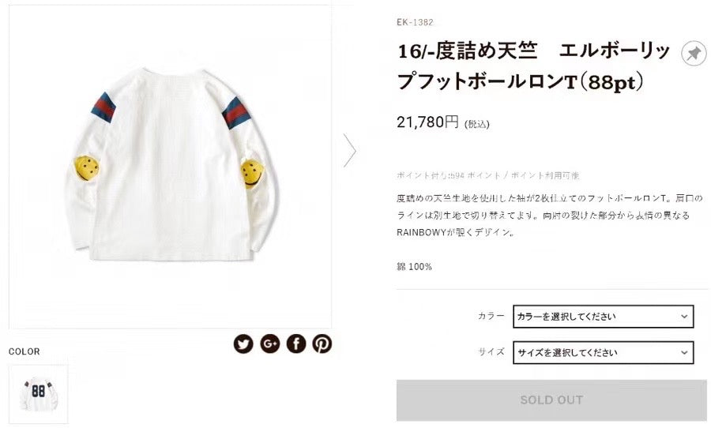Pin product on Pinterest
The height and width of the screenshot is (428, 711).
pyautogui.click(x=322, y=344)
